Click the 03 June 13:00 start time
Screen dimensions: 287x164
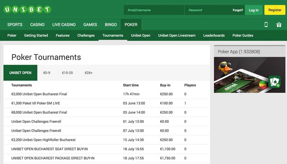(134, 103)
